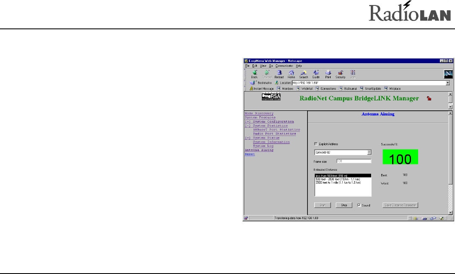The height and width of the screenshot is (274, 455).
Task: Click the Frame size field
Action: tap(354, 161)
